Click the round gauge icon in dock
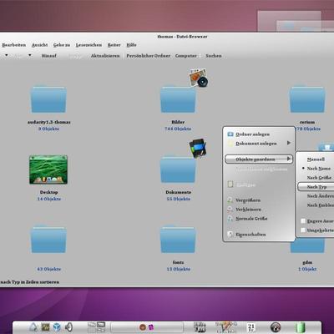 pyautogui.click(x=276, y=327)
